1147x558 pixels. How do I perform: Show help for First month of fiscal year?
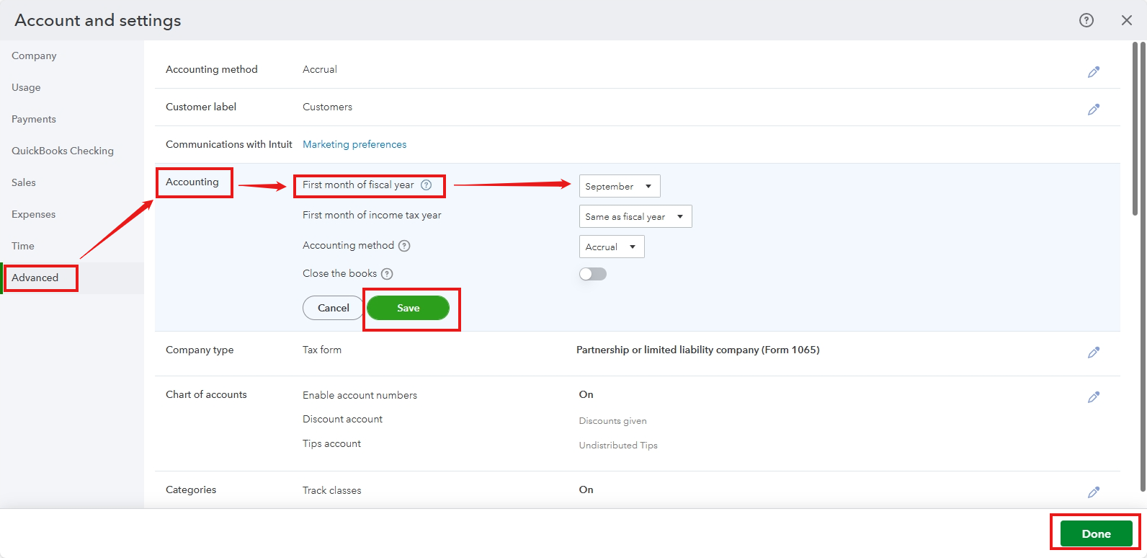coord(427,185)
